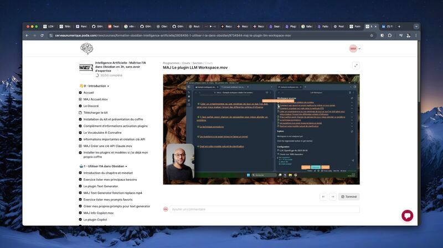Open Chrome's three-dot menu

click(x=416, y=35)
